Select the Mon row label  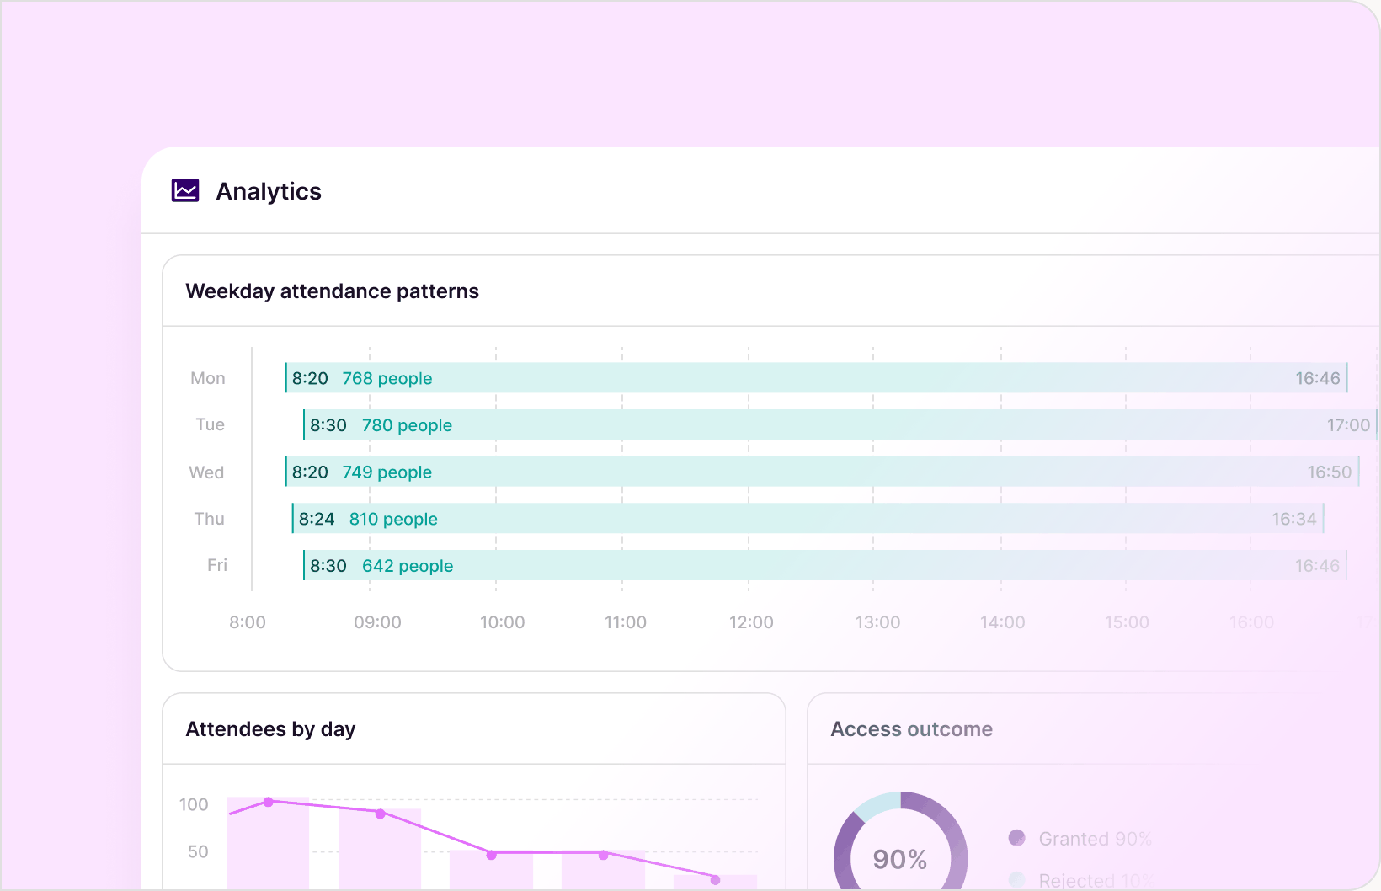(x=208, y=378)
